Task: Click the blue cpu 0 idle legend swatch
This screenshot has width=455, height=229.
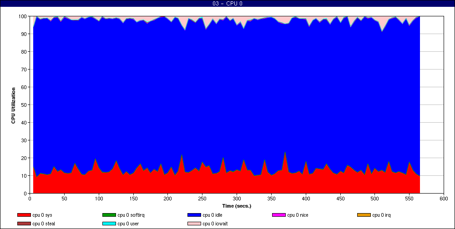Action: tap(194, 215)
